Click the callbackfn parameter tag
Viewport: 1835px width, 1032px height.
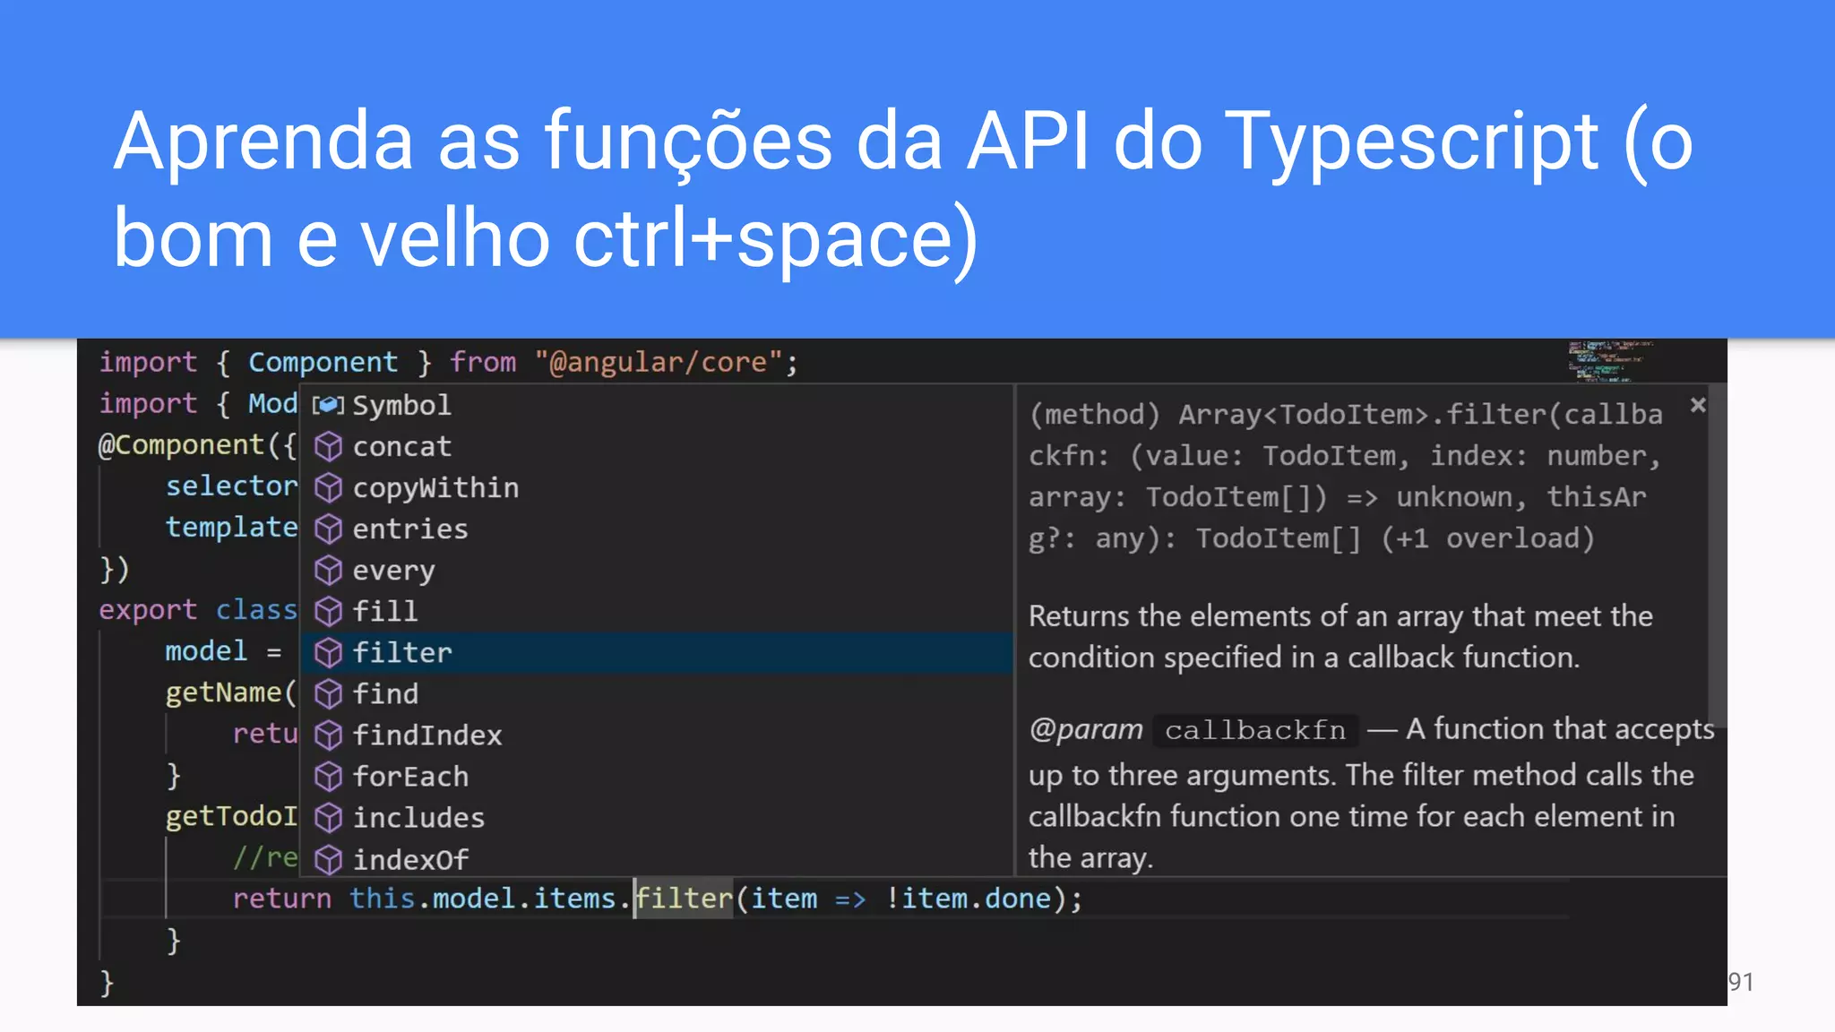1254,730
